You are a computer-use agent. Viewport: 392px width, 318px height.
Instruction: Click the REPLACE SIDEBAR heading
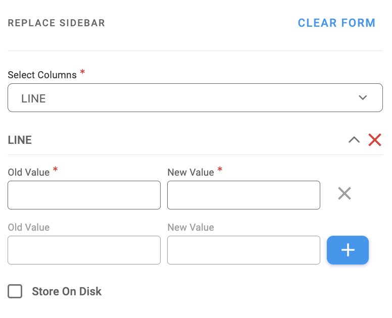pos(57,23)
